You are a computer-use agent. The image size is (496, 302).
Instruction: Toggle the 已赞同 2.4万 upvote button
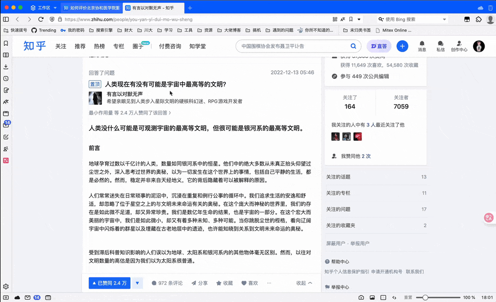pos(110,283)
